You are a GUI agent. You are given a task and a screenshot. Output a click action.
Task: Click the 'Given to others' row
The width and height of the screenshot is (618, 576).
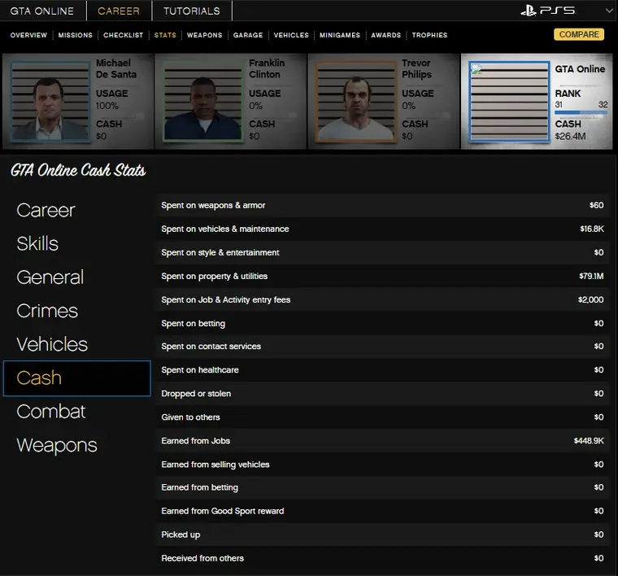tap(383, 417)
